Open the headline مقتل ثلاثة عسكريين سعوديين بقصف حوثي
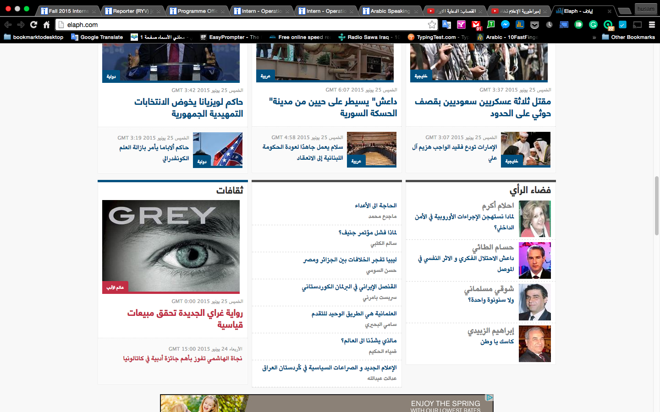660x412 pixels. pos(483,107)
